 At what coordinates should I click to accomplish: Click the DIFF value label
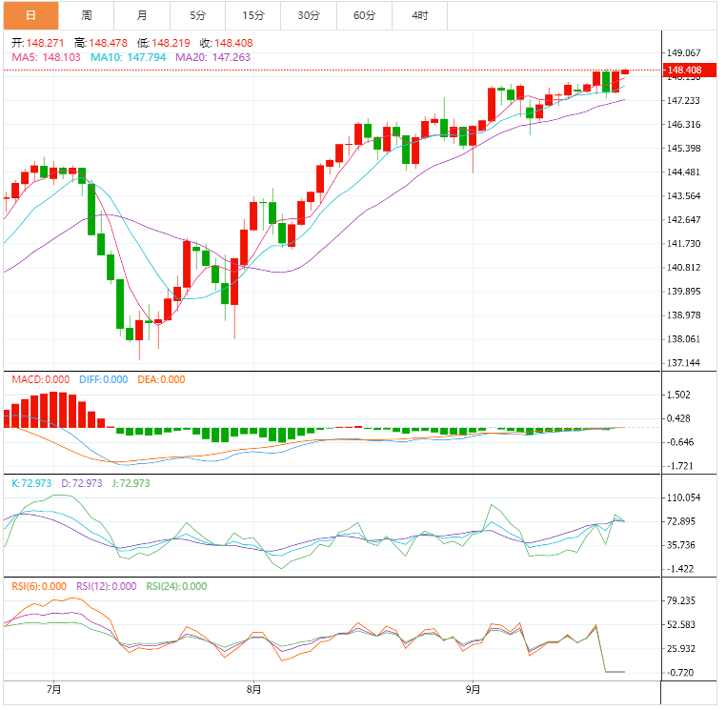[x=103, y=379]
